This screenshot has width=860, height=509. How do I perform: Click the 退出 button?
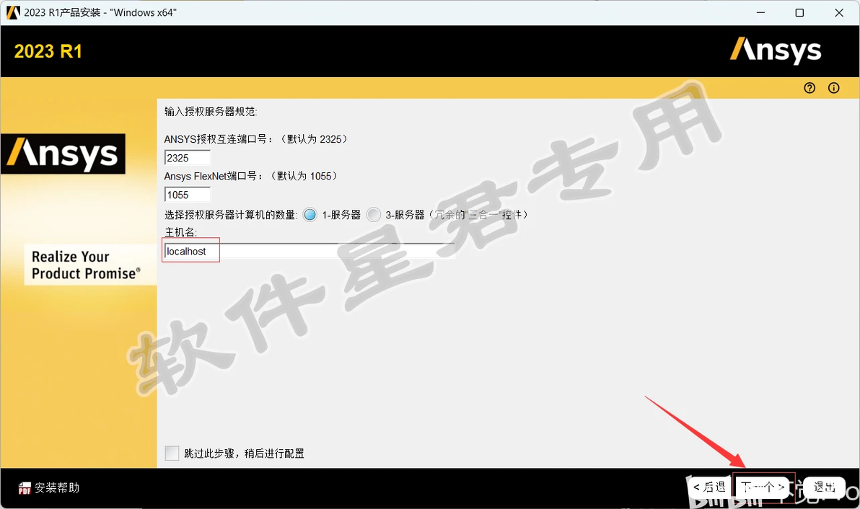coord(825,487)
